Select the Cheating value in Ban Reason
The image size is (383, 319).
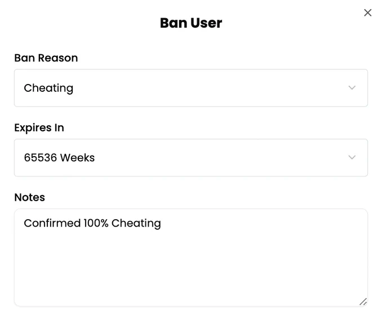click(x=48, y=88)
